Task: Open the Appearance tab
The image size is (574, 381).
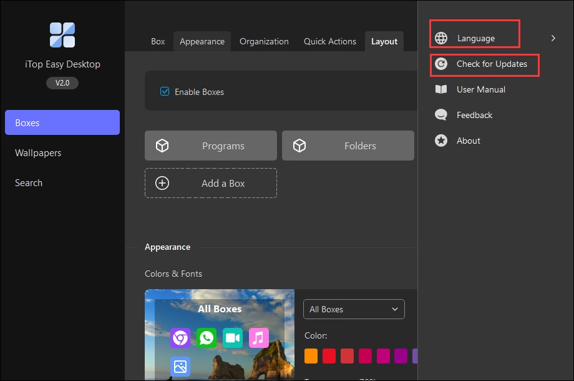Action: tap(202, 41)
